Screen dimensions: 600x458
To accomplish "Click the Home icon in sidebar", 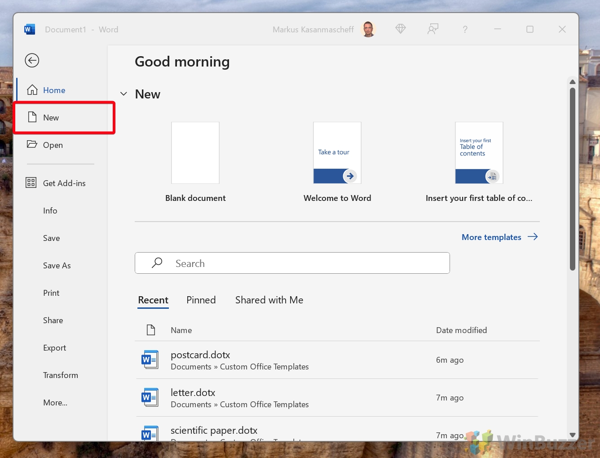I will click(x=32, y=90).
